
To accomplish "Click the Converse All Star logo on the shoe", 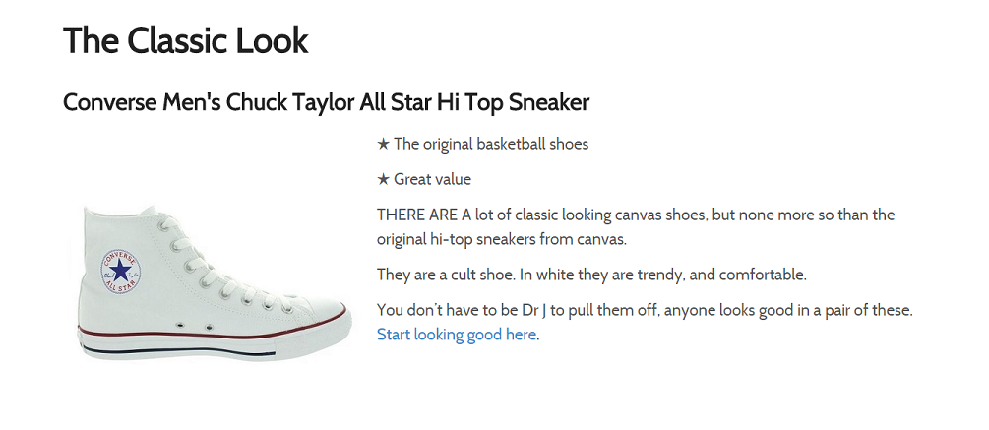I will (119, 269).
